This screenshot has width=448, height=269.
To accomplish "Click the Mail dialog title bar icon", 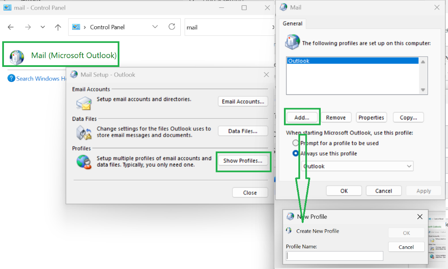I will point(283,7).
